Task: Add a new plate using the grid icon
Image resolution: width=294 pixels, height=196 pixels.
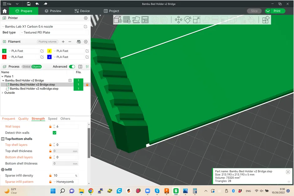Action: (126, 19)
